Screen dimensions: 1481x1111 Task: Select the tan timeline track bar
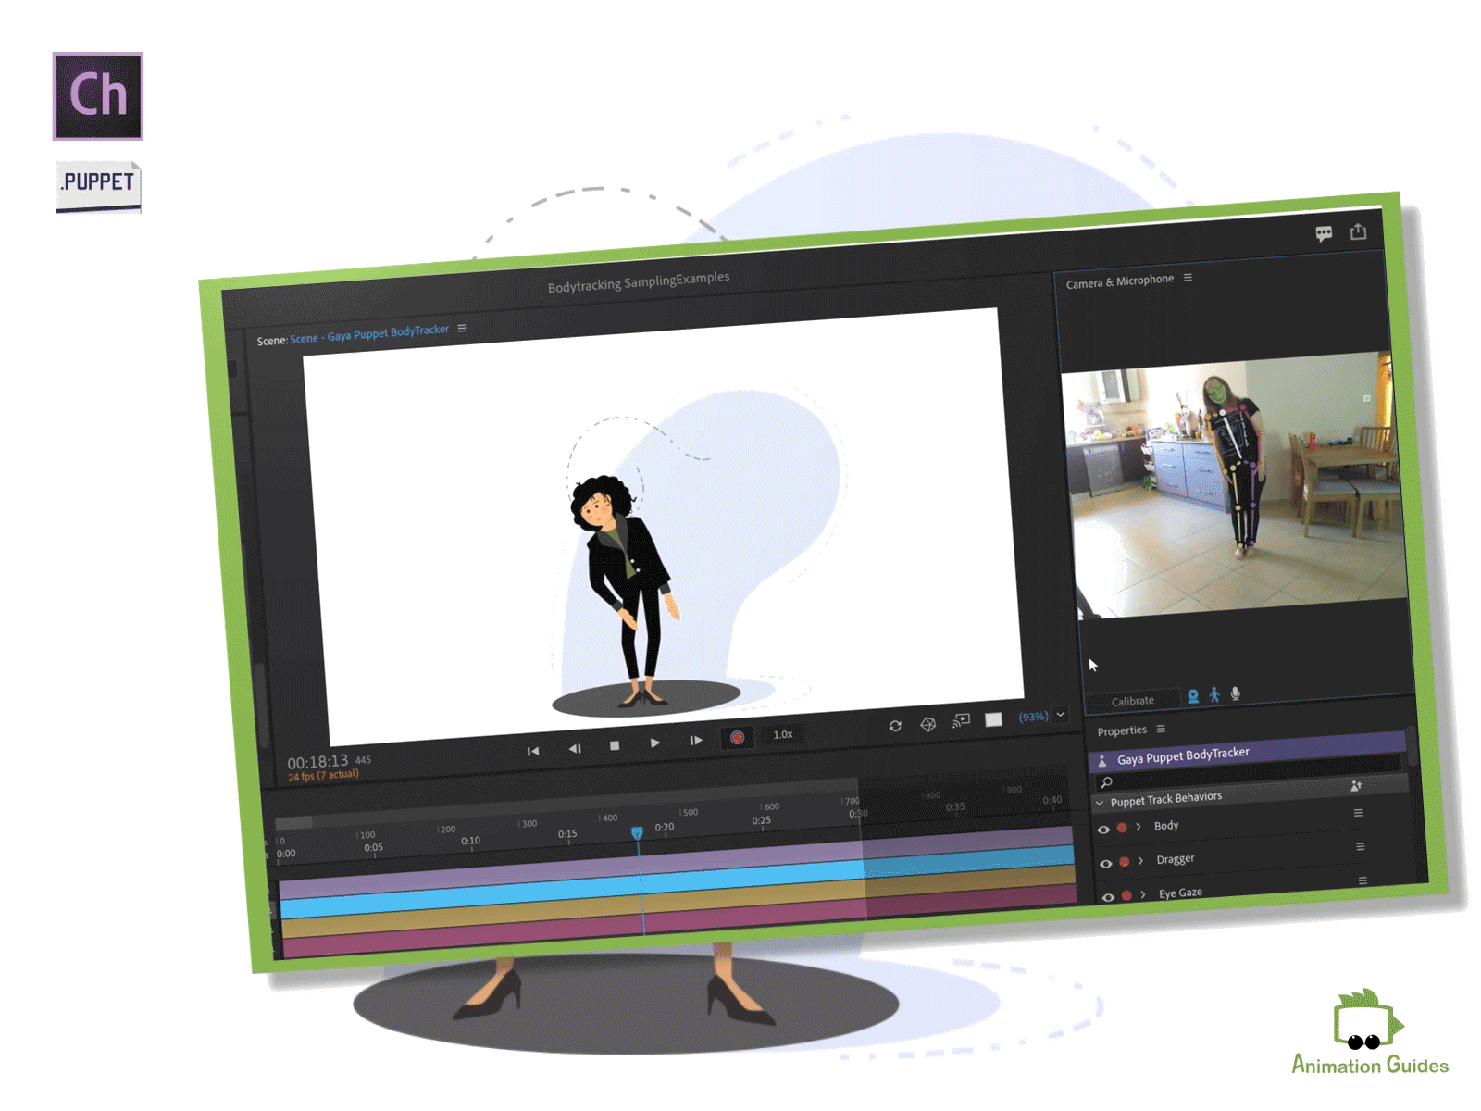(678, 899)
